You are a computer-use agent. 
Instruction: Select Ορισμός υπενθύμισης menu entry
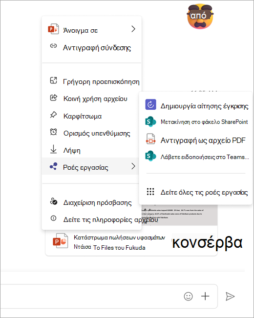[x=91, y=133]
